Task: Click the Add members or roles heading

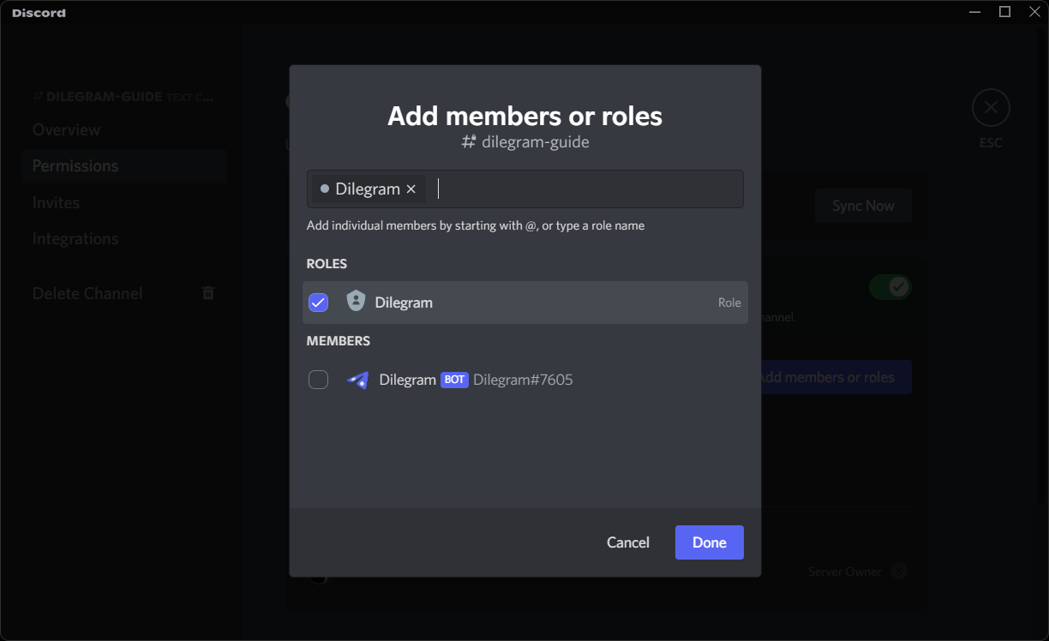Action: pos(525,116)
